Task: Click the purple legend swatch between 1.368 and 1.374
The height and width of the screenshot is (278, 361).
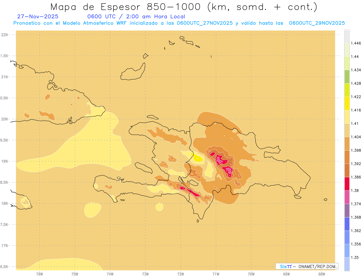Action: pyautogui.click(x=347, y=211)
